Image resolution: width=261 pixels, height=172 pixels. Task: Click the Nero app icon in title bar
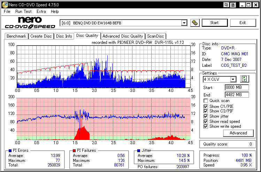4,5
